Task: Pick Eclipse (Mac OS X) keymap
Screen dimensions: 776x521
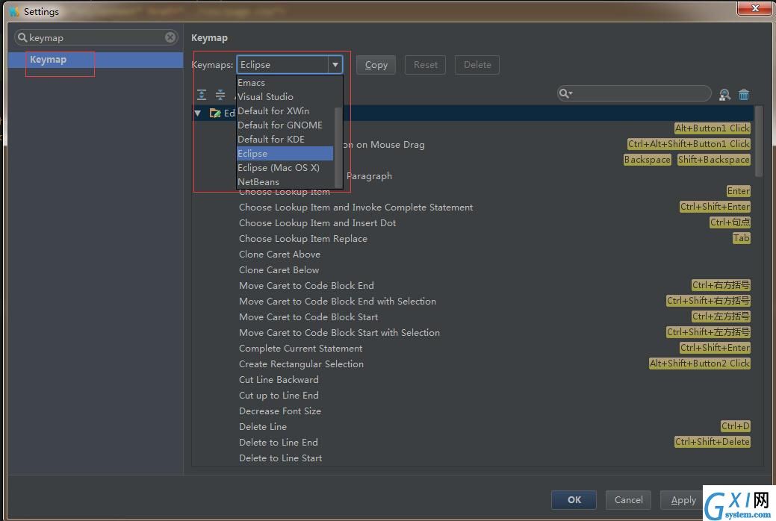Action: point(285,168)
